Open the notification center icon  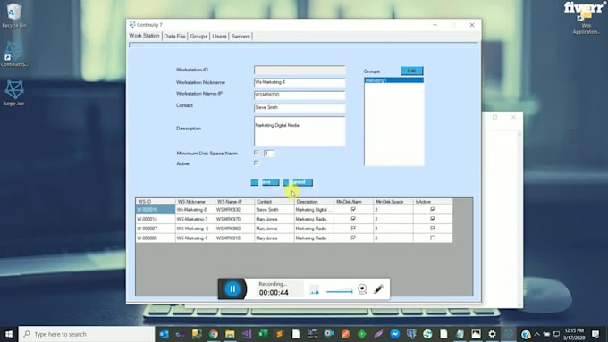click(595, 334)
